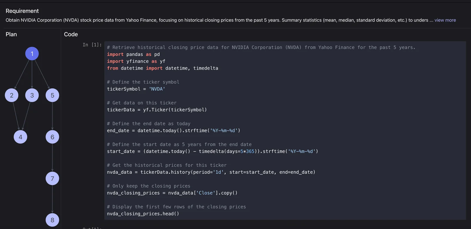The image size is (471, 229).
Task: Open plan step node 3
Action: [x=32, y=95]
